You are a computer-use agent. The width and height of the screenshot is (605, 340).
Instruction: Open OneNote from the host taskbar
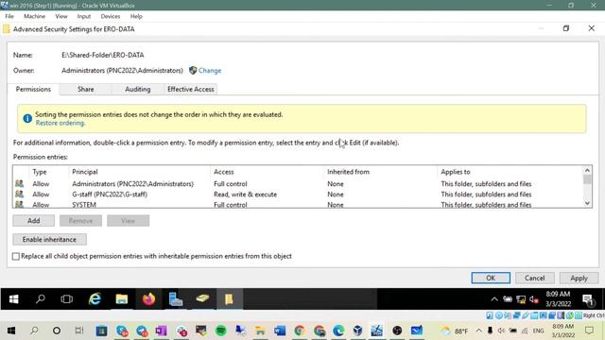162,331
